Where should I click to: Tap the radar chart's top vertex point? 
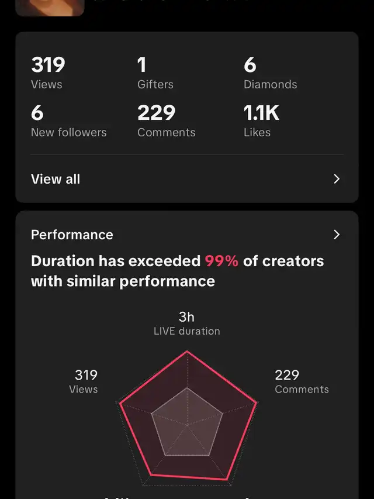[x=187, y=351]
